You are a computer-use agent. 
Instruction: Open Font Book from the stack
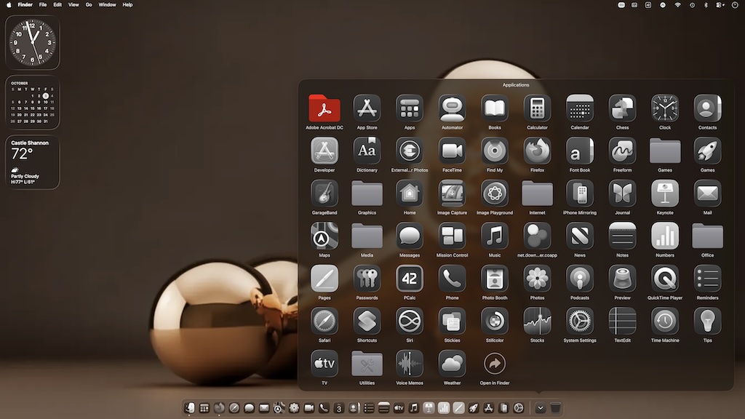(x=580, y=151)
